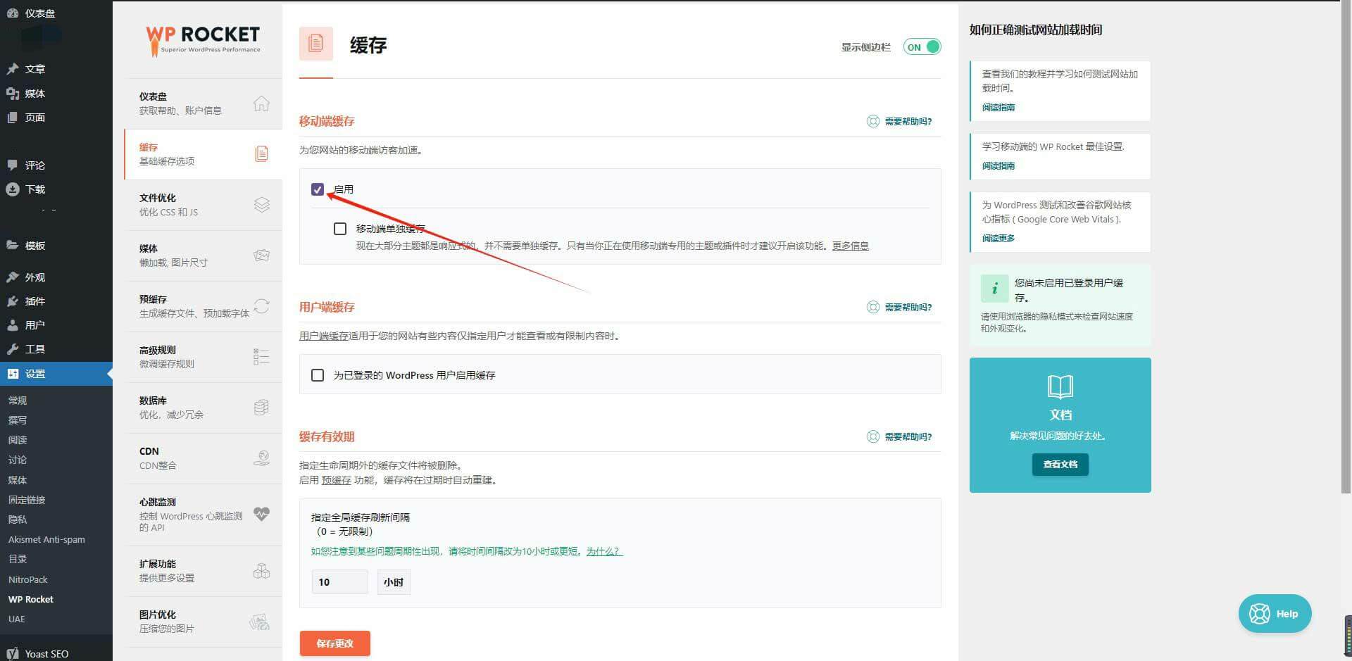Enable cache for logged-in WordPress users checkbox
The width and height of the screenshot is (1352, 661).
point(318,375)
